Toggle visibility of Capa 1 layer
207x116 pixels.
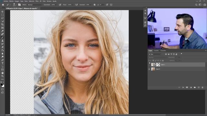click(149, 64)
